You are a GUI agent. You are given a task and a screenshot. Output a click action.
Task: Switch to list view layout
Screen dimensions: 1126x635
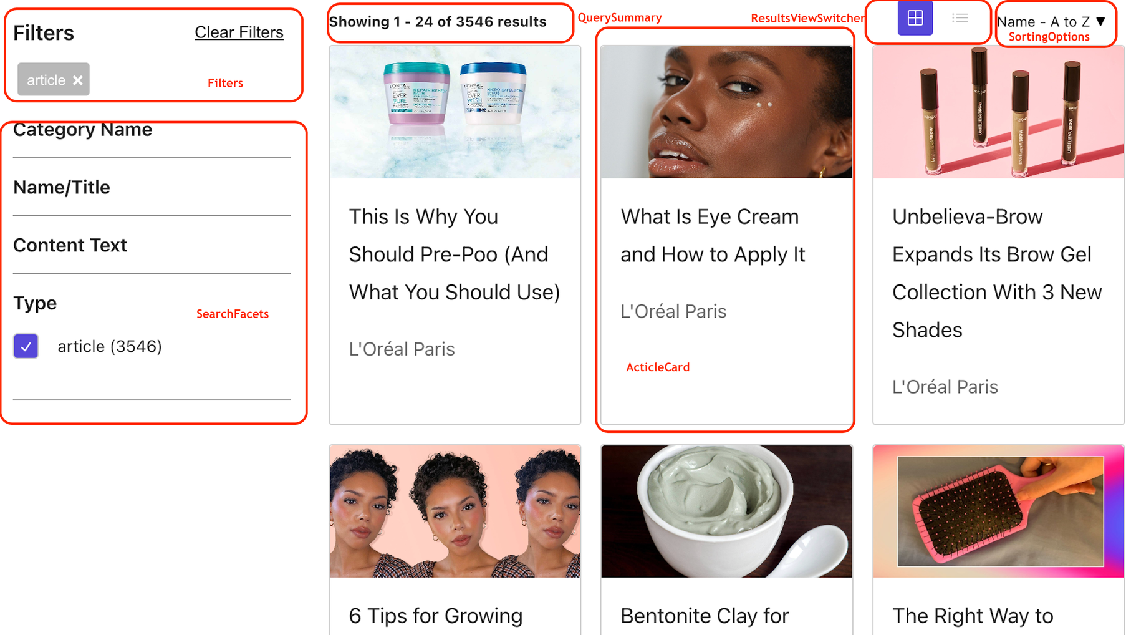pyautogui.click(x=960, y=18)
